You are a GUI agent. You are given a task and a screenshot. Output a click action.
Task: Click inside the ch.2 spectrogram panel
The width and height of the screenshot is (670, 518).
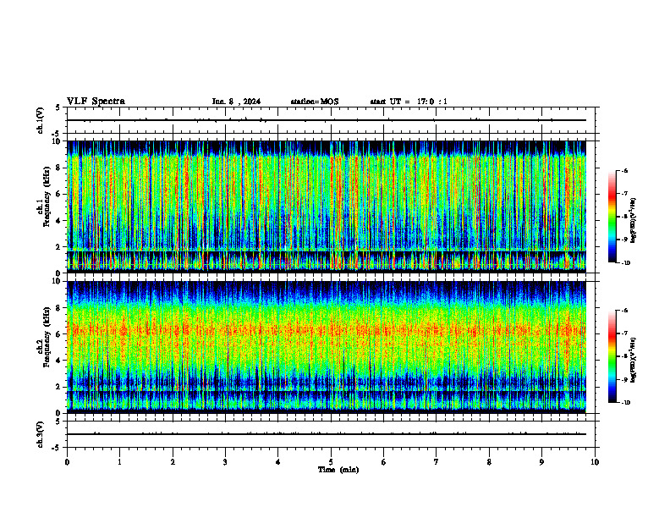(x=327, y=347)
